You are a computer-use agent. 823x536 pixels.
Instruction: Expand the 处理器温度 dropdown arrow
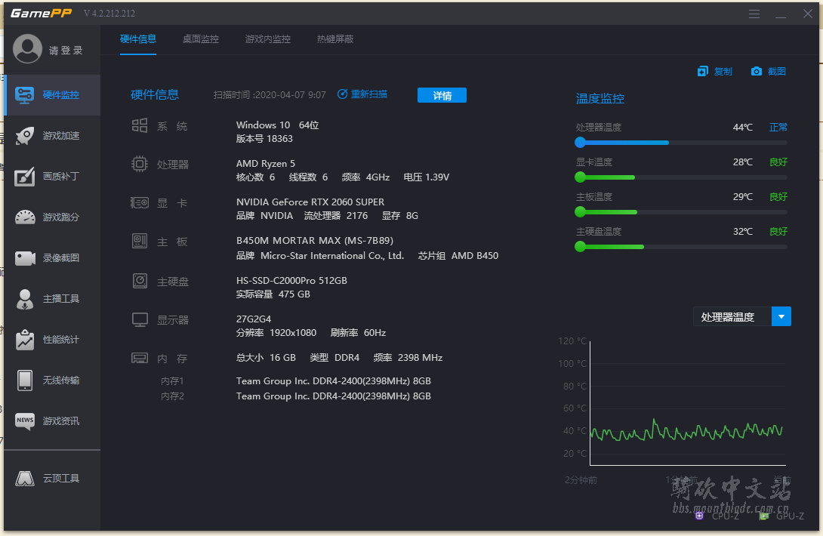point(781,316)
